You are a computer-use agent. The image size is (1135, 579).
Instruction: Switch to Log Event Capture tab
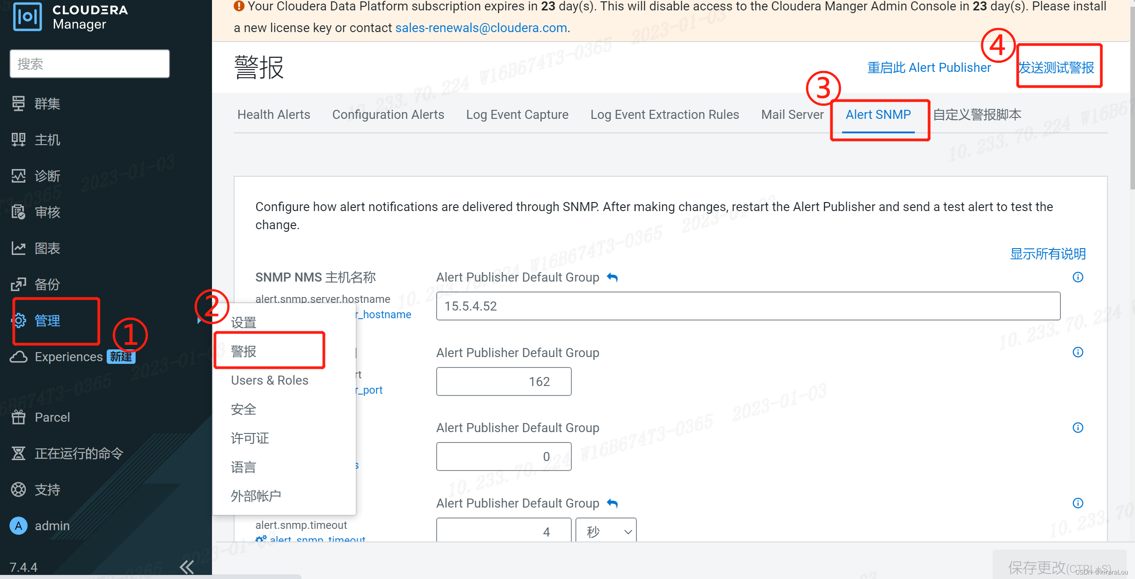tap(517, 115)
